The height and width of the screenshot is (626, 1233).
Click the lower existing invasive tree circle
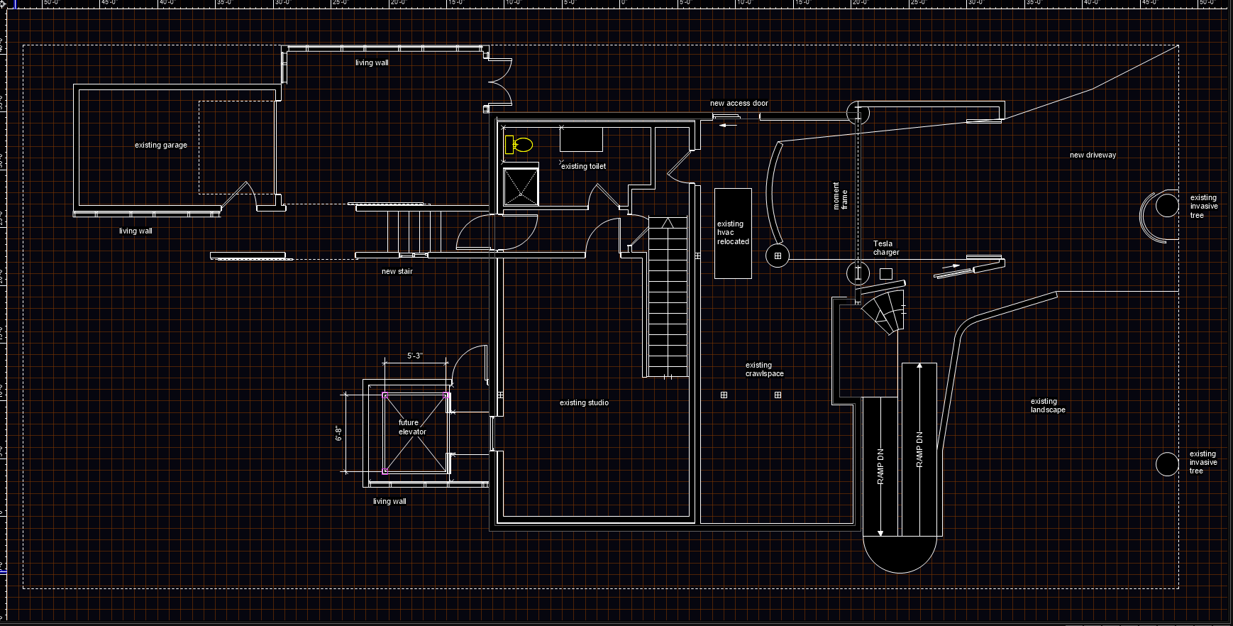coord(1167,464)
